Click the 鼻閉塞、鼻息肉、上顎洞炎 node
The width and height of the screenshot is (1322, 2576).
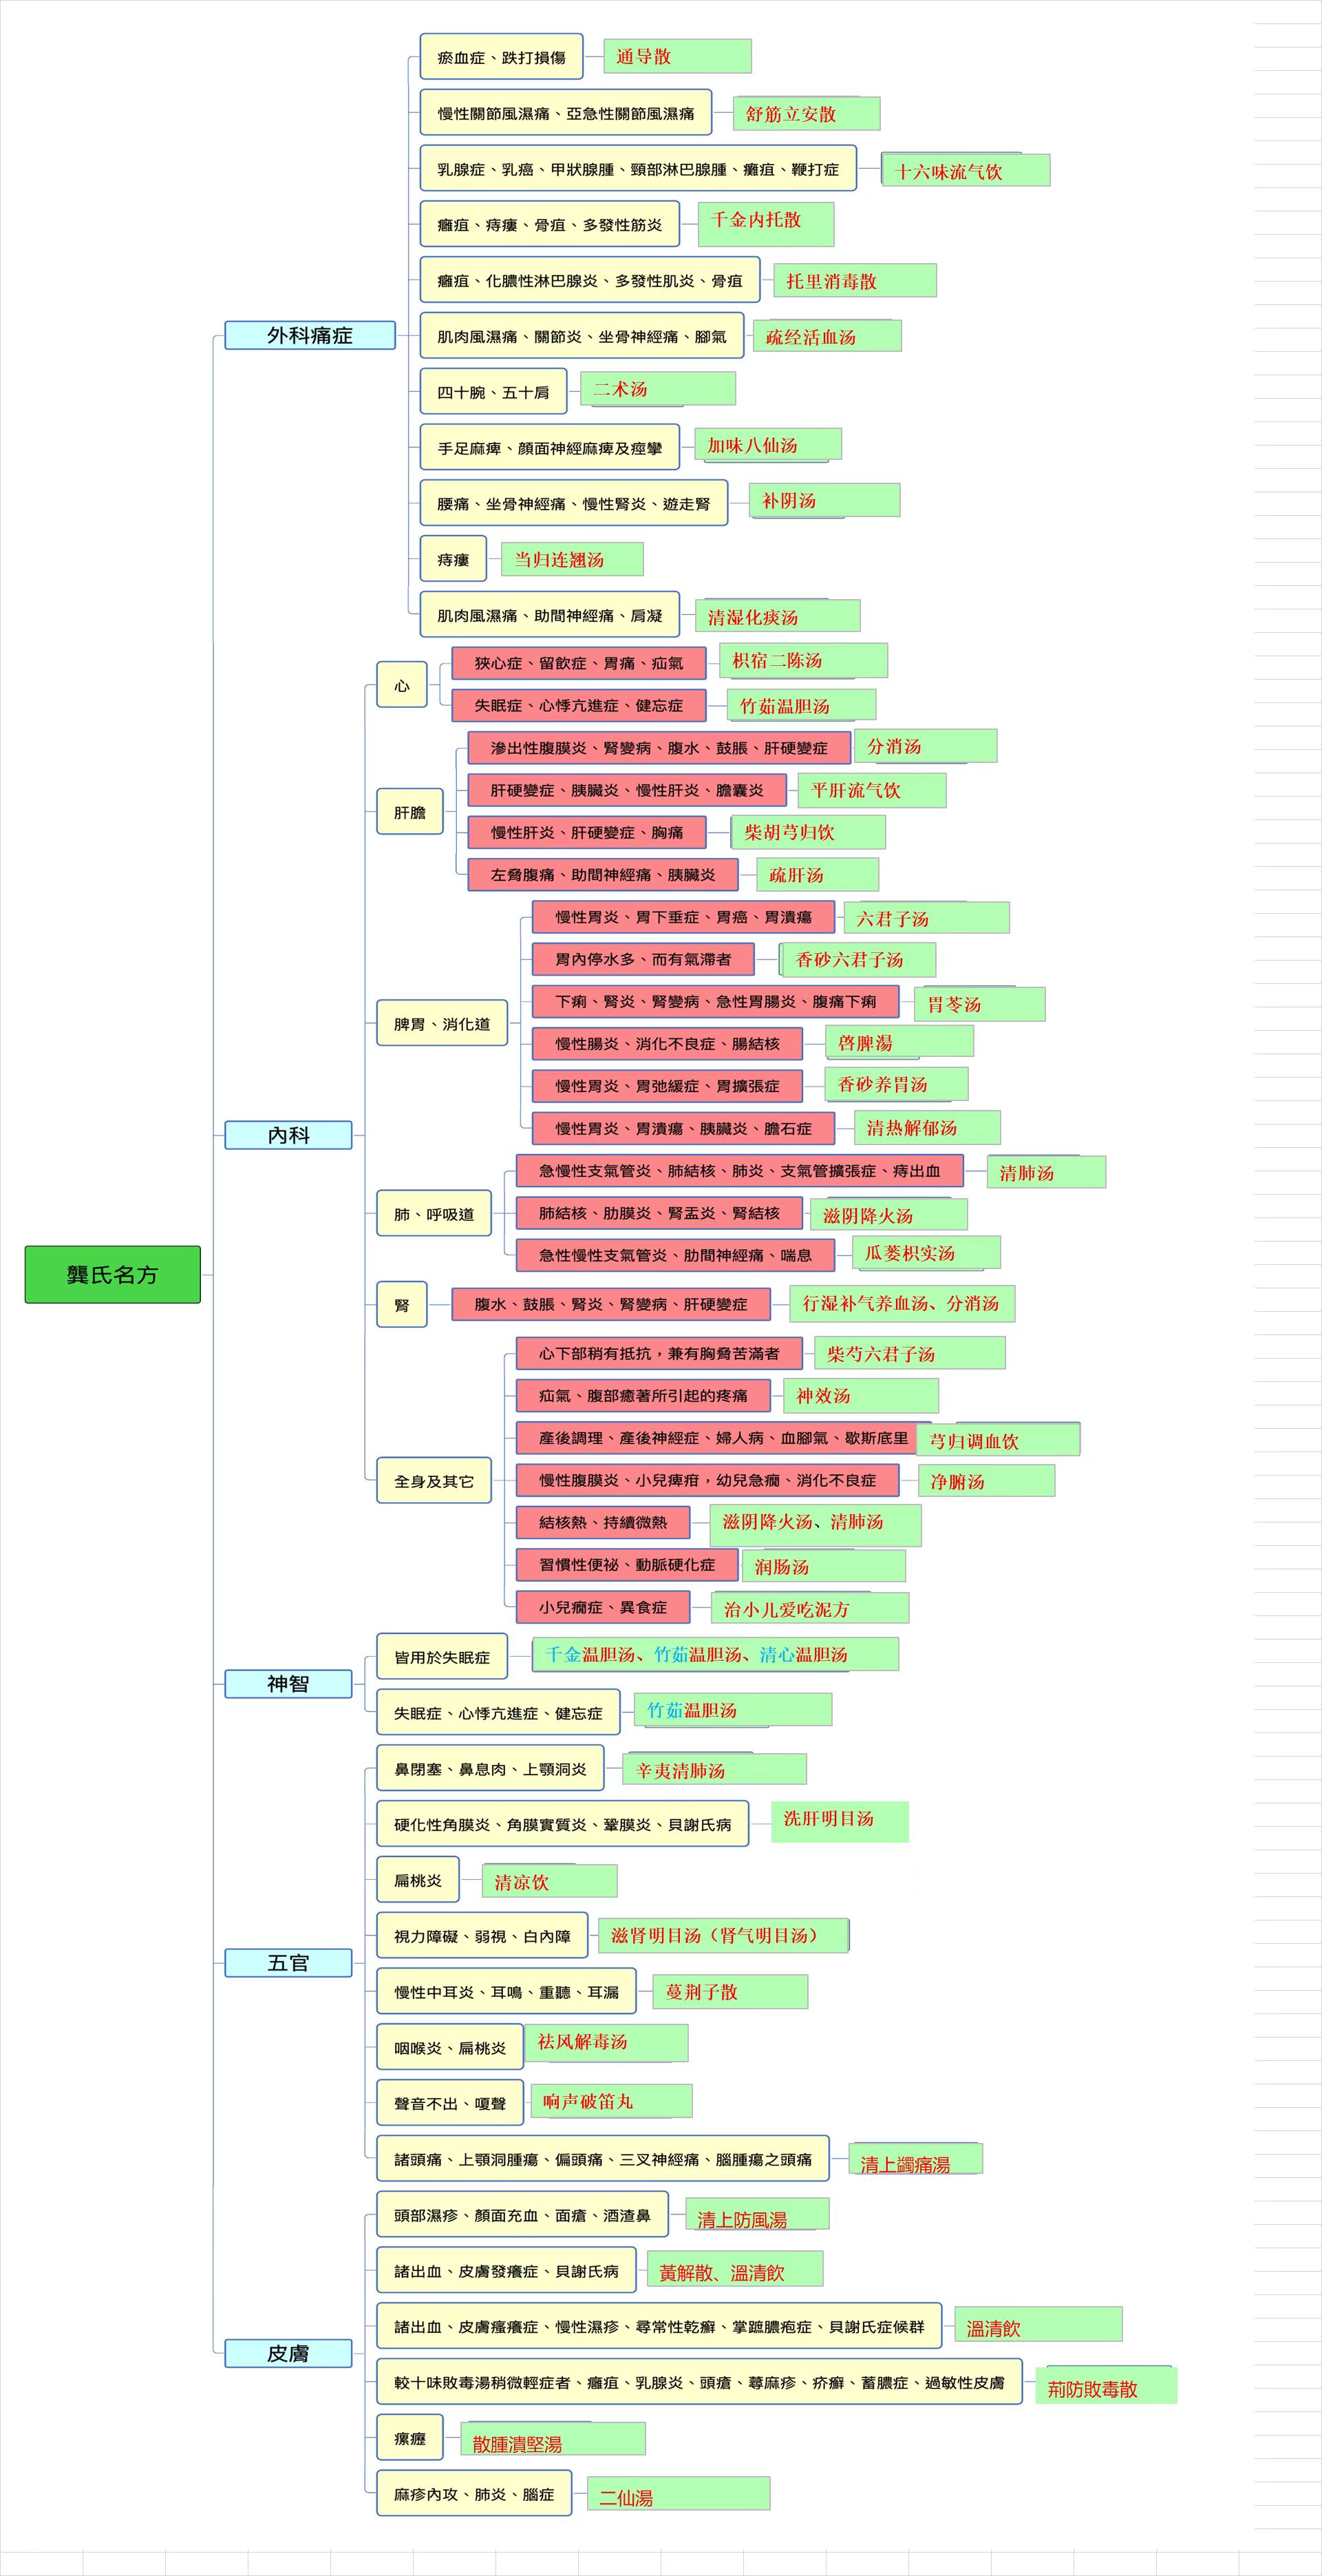pos(489,1768)
